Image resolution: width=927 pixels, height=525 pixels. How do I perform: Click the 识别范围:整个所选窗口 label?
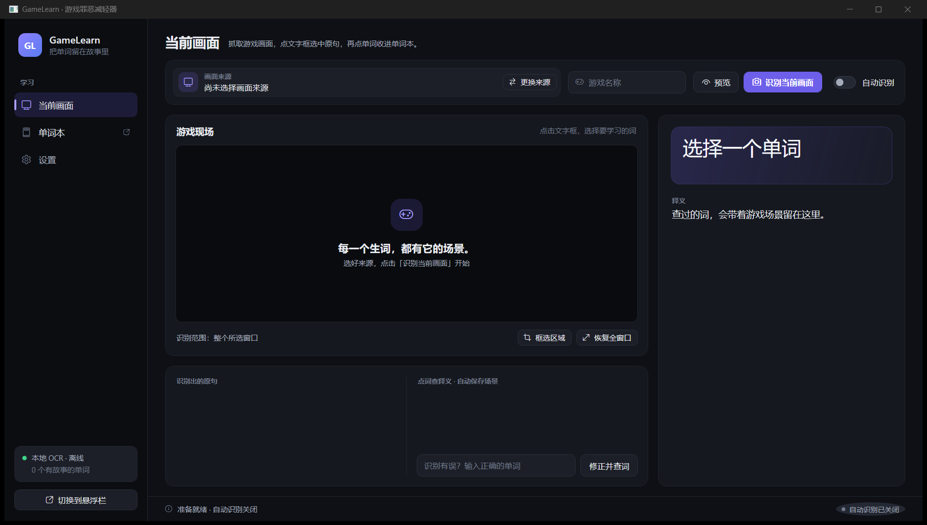[x=217, y=338]
